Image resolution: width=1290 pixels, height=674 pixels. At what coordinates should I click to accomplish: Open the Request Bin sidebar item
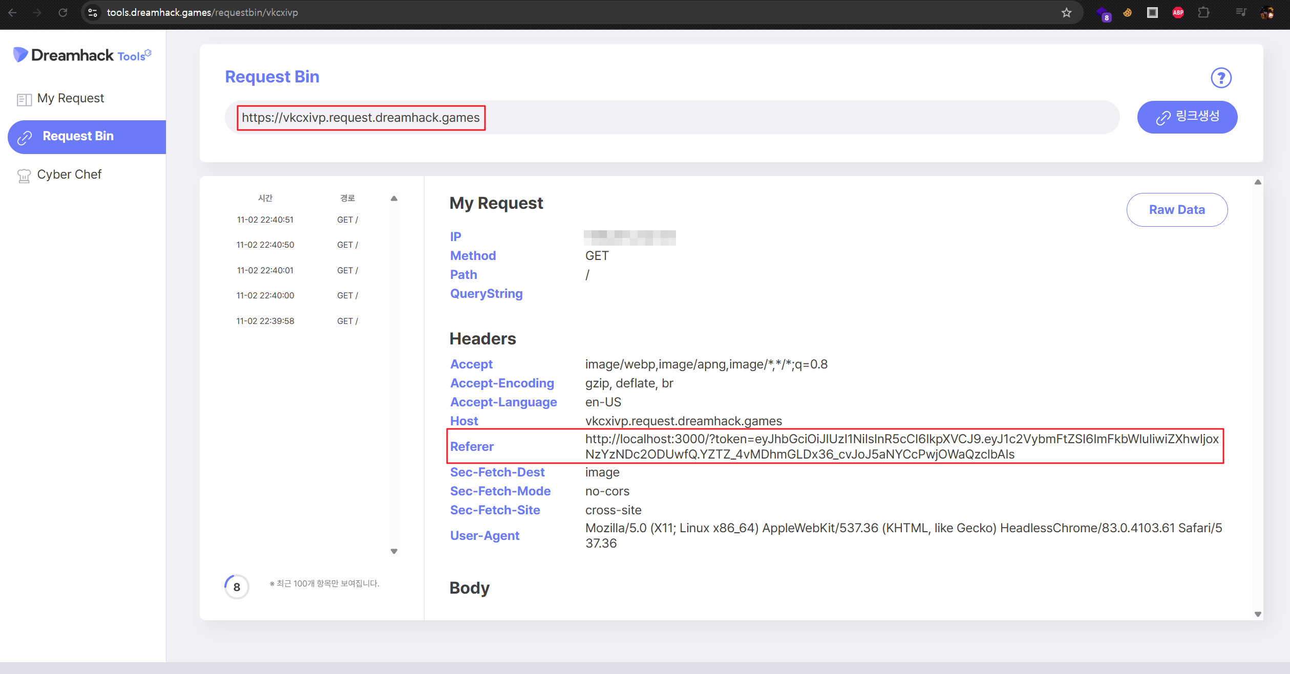coord(78,136)
